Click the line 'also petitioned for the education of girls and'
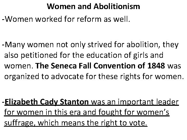 (x=84, y=55)
